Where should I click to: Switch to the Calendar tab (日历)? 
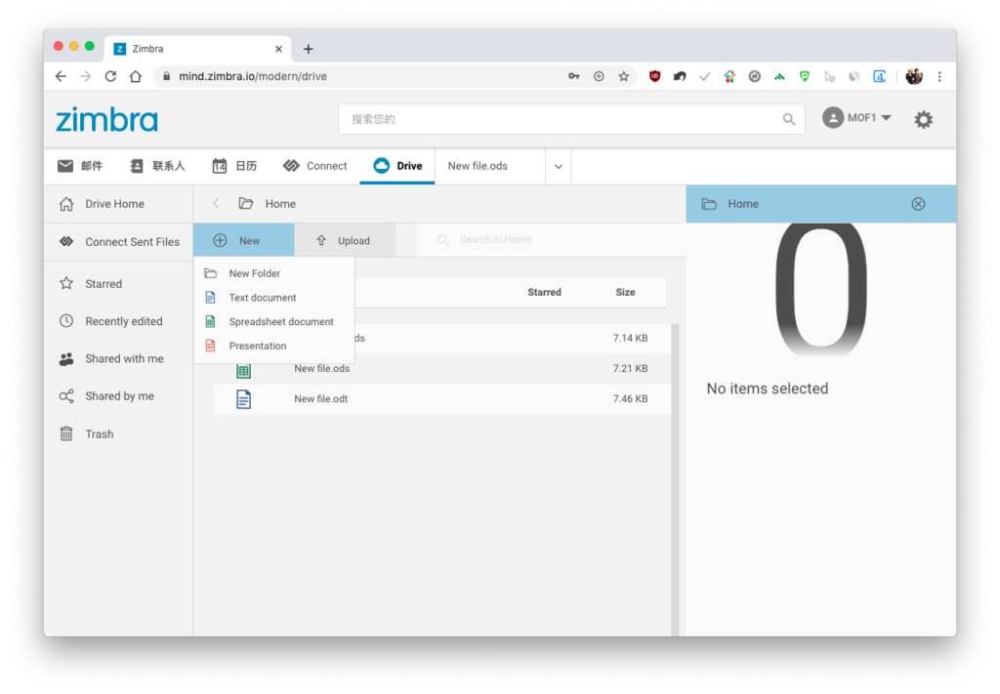tap(234, 166)
